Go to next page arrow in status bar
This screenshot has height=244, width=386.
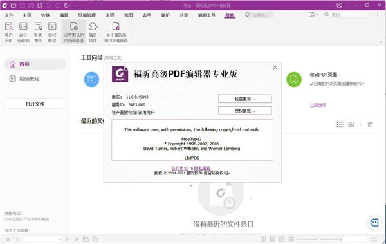pos(67,239)
